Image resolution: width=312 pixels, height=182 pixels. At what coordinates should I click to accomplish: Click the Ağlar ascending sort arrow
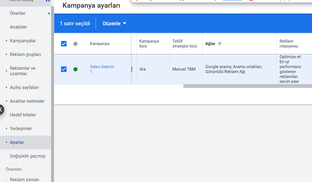click(219, 44)
